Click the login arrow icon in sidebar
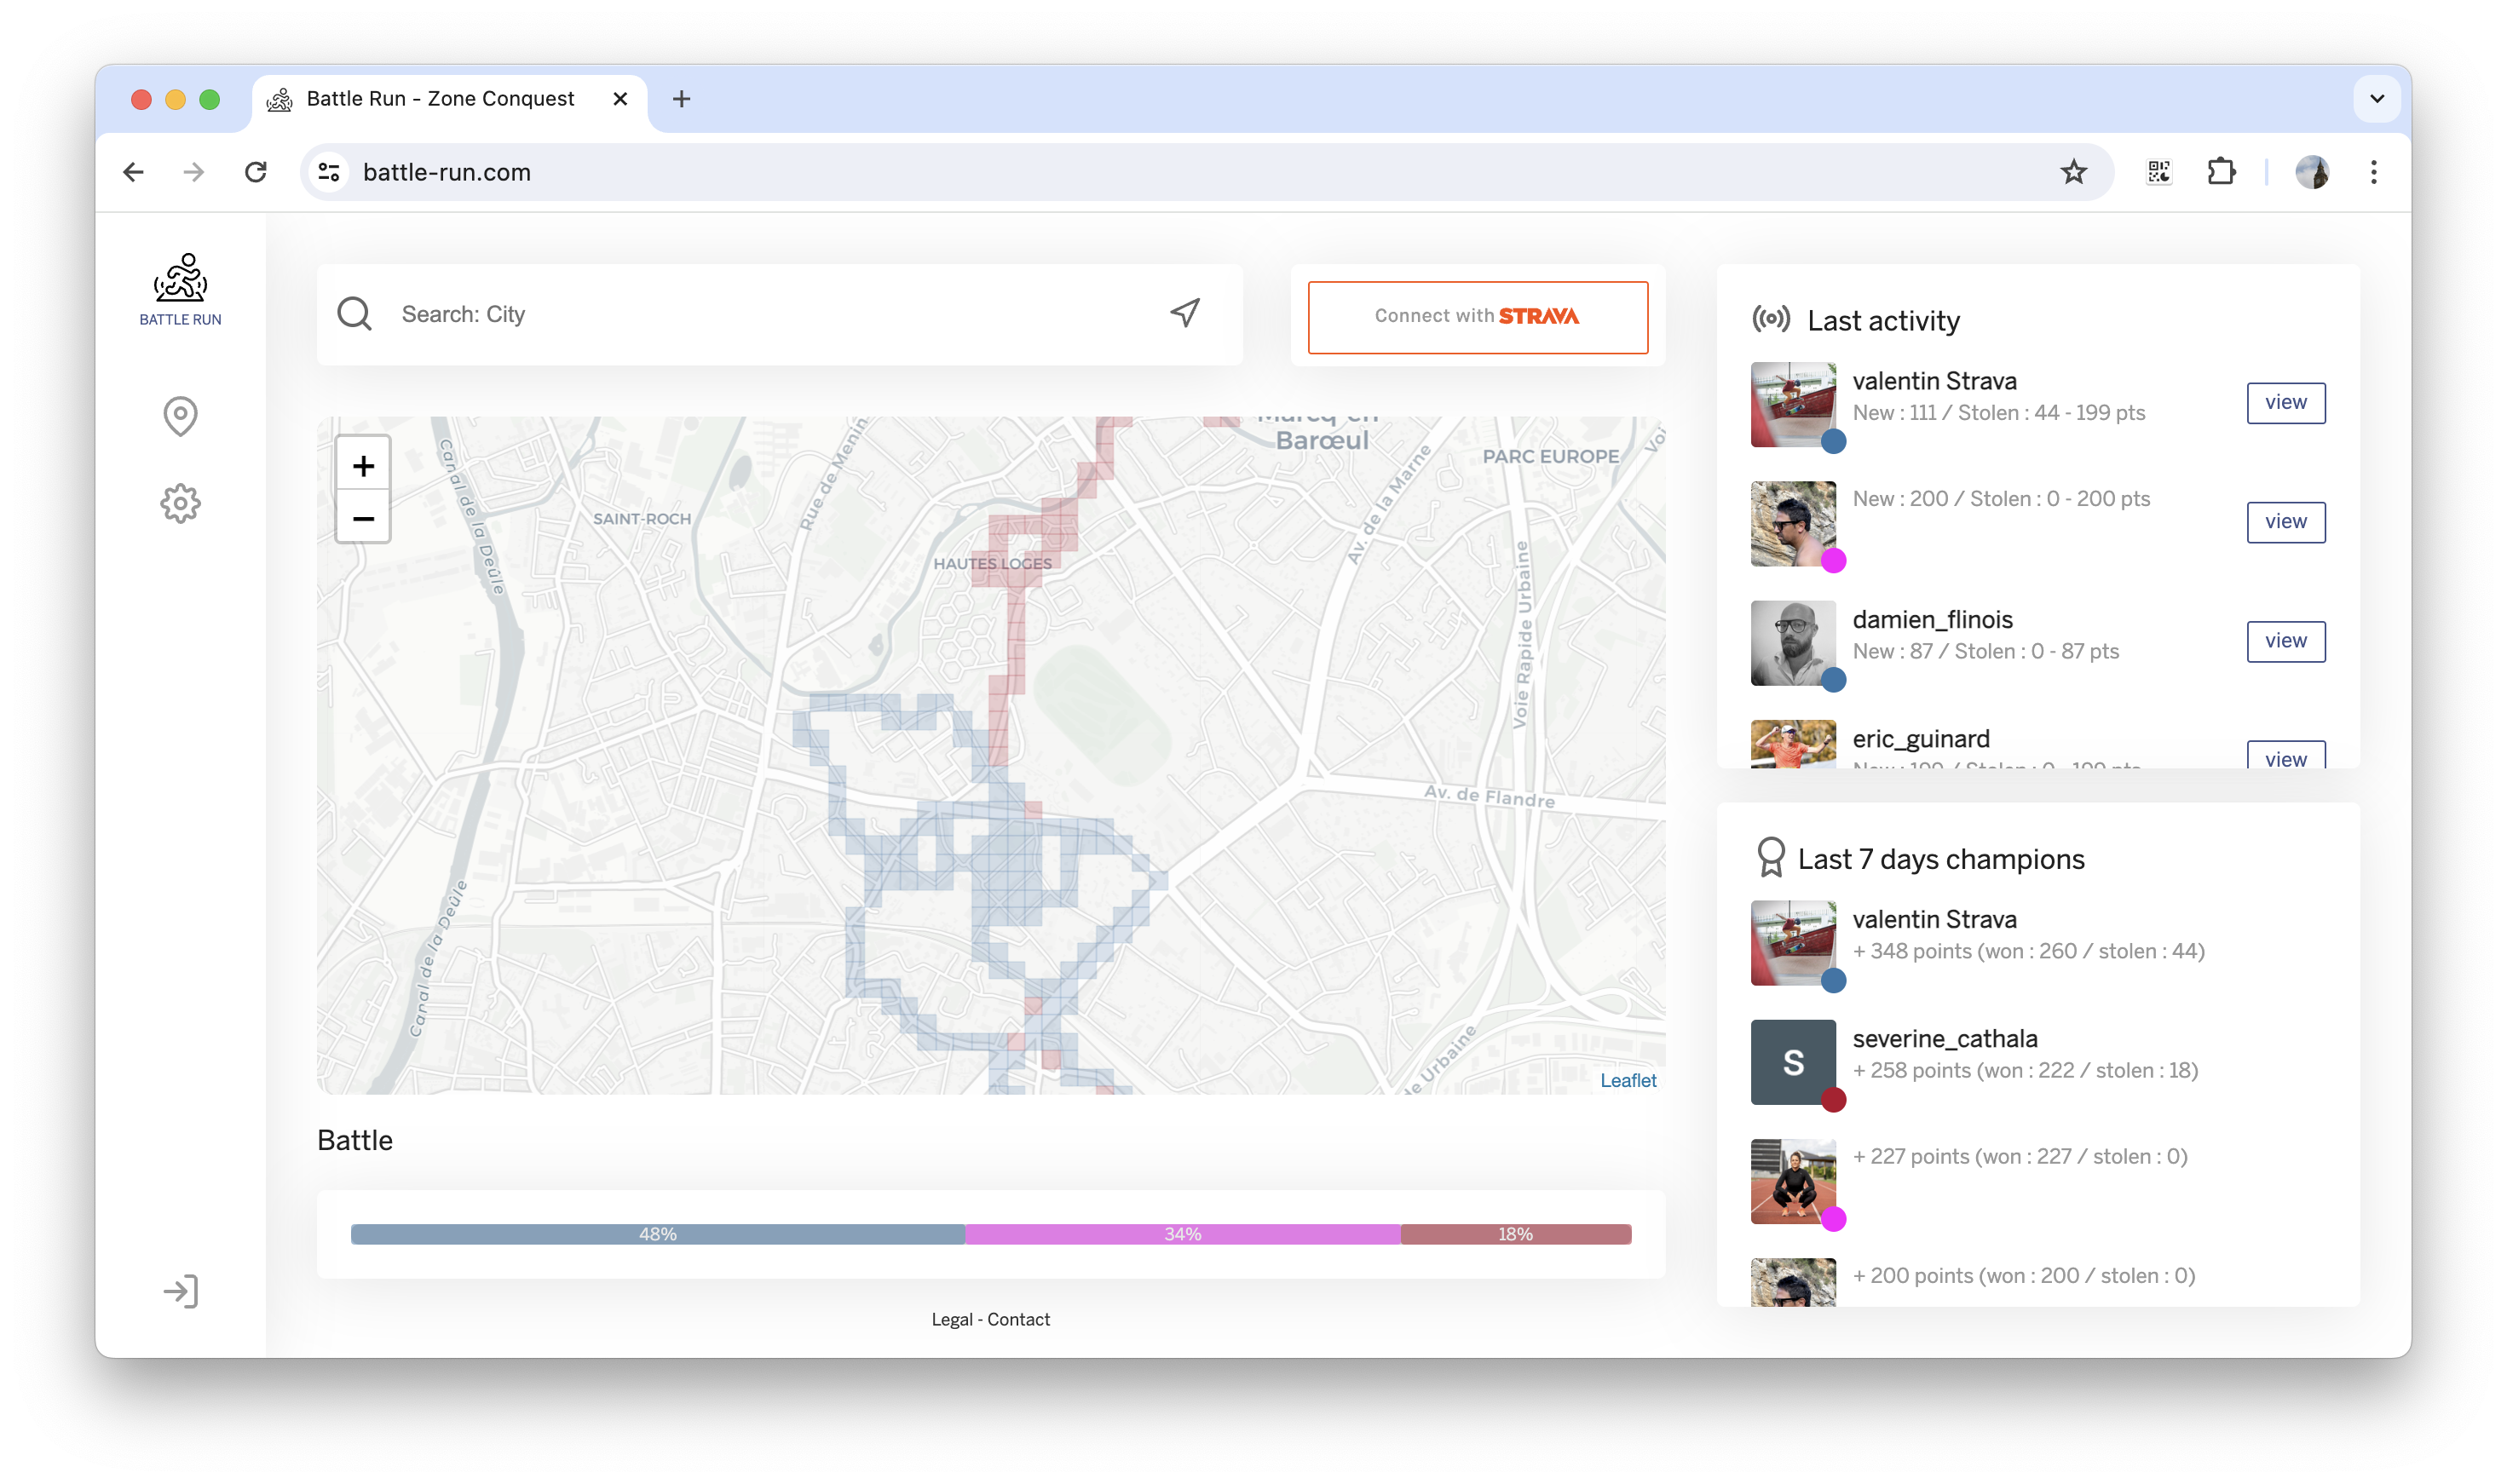Screen dimensions: 2507x1484 click(x=181, y=1291)
